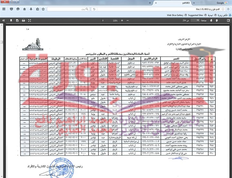Expand the PDF viewer tools menu
Viewport: 232px width, 178px height.
click(4, 20)
